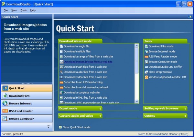Choose Download a single file
The height and width of the screenshot is (137, 194).
click(x=76, y=46)
